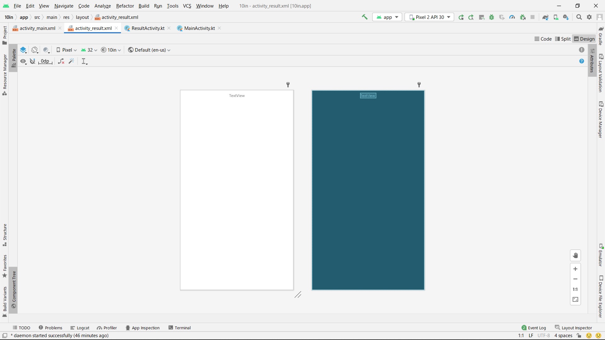The height and width of the screenshot is (340, 605).
Task: Open the Problems tool window
Action: click(x=50, y=328)
